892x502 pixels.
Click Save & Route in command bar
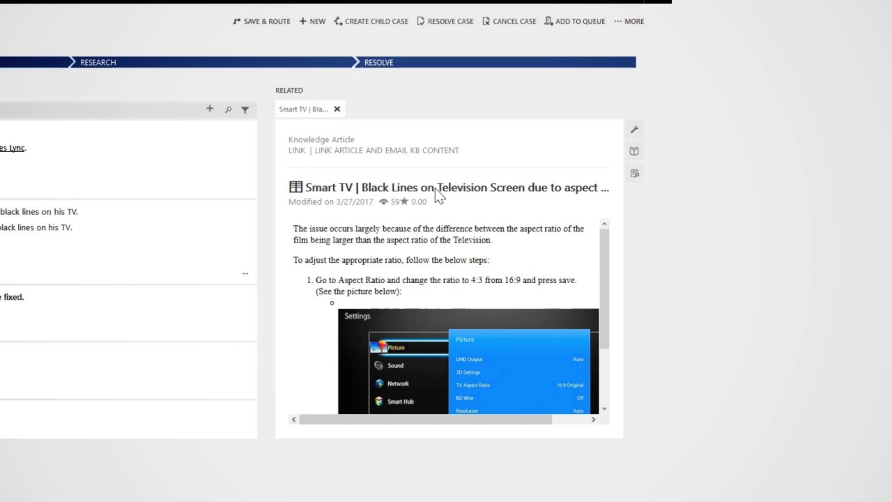261,21
